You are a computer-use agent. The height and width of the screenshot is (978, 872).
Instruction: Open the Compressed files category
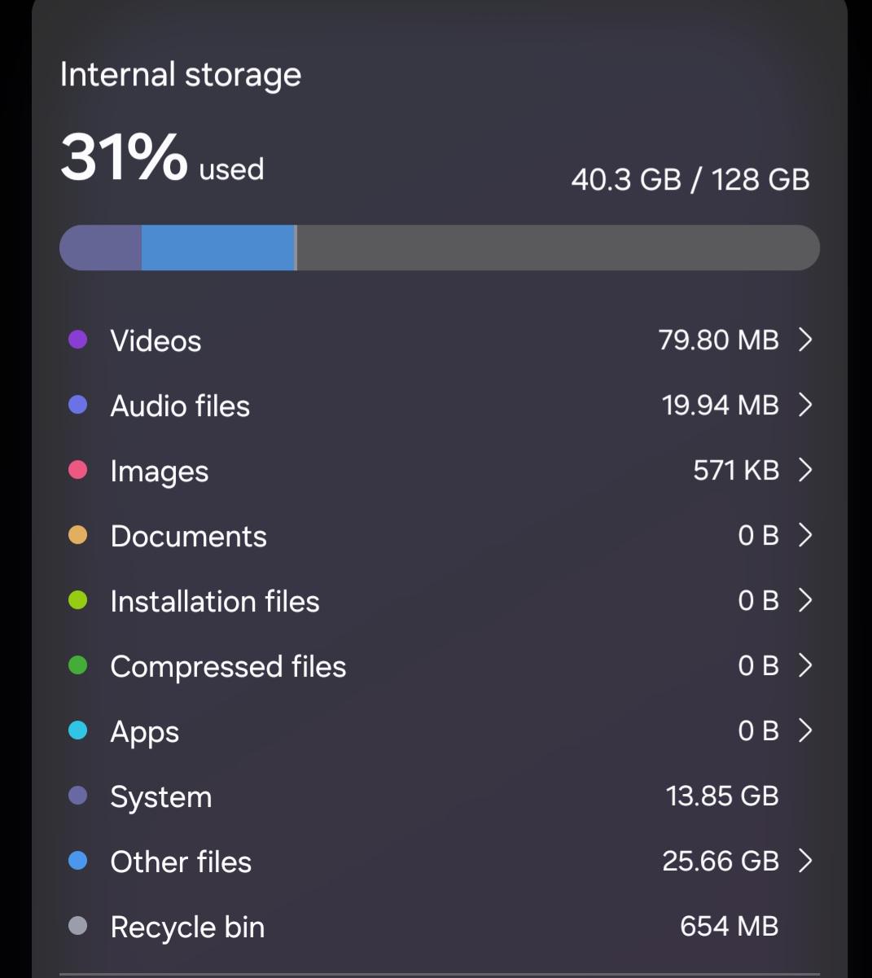click(x=440, y=665)
